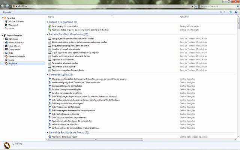
Task: Open Restaurar dados, arquivos ou o computador
Action: 80,30
